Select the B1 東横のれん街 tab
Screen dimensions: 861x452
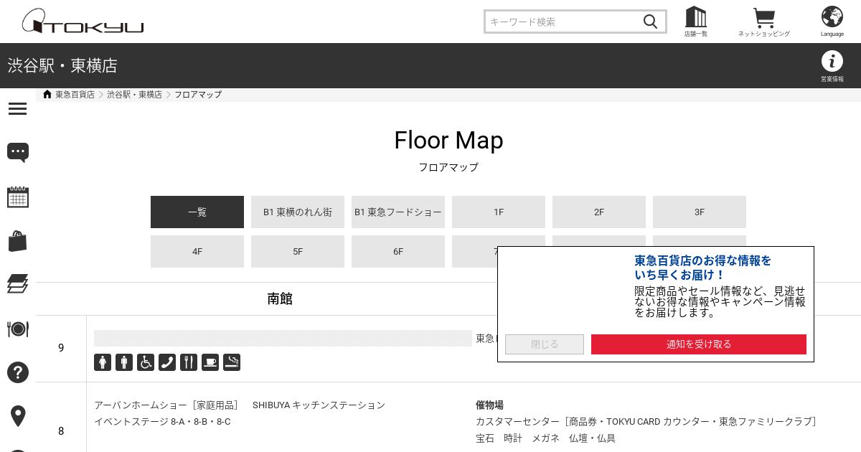tap(298, 212)
